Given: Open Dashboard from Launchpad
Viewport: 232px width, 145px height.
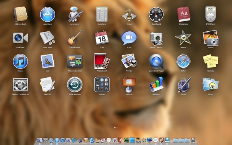Looking at the screenshot, I should (x=156, y=14).
